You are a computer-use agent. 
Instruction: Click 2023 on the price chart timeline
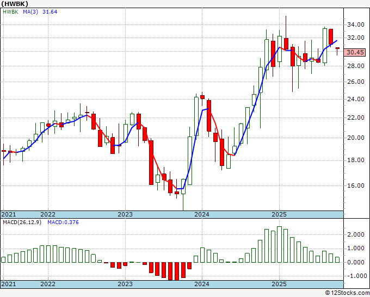point(125,214)
